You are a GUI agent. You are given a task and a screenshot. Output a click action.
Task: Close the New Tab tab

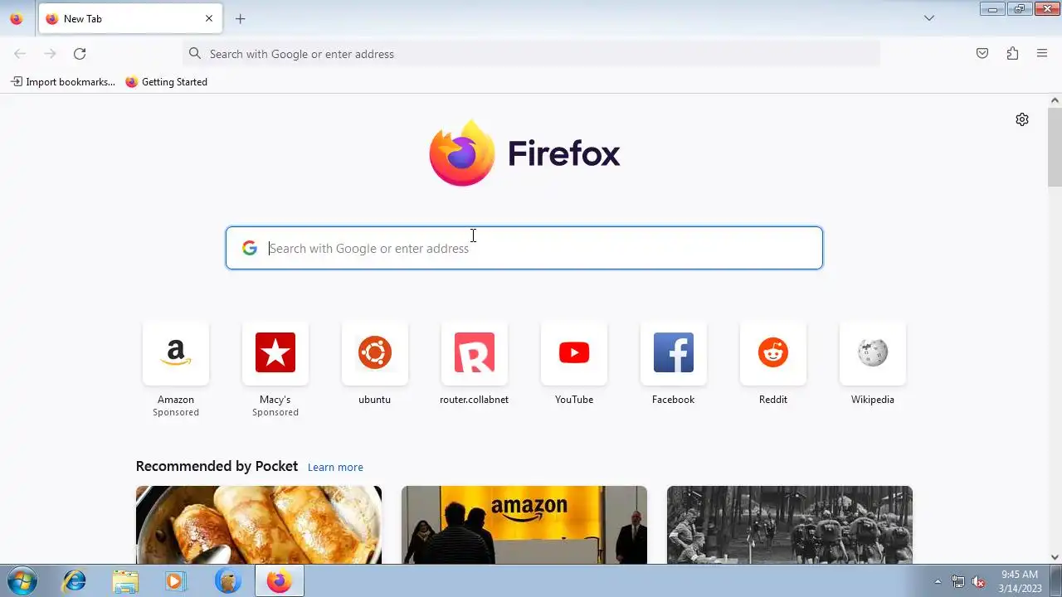pyautogui.click(x=209, y=18)
